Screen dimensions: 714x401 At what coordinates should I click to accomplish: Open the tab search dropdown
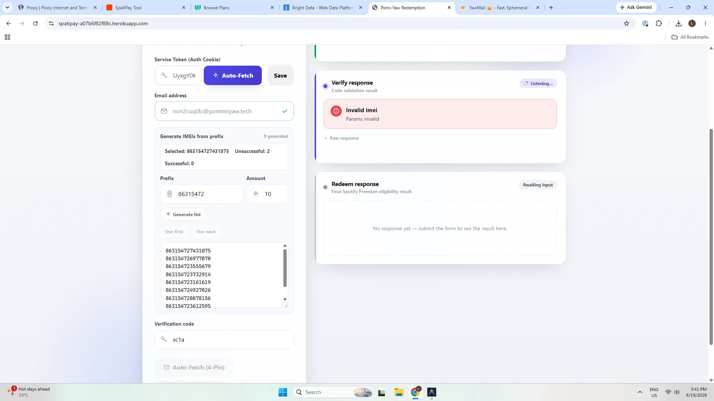(7, 7)
